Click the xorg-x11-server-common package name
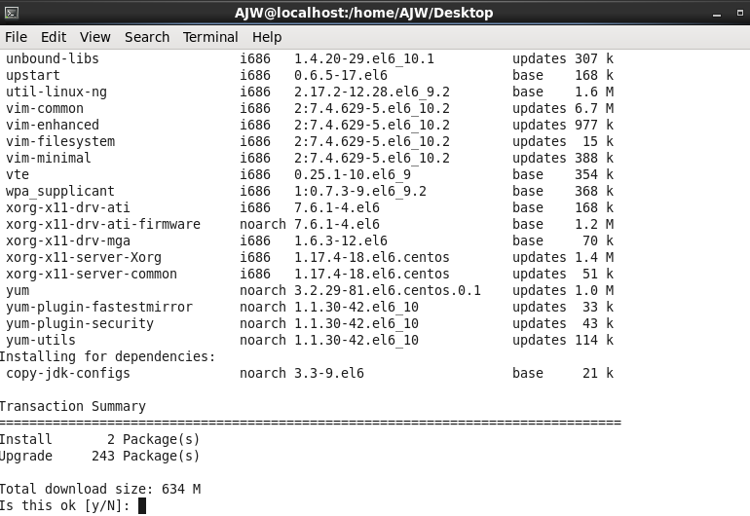The image size is (750, 516). tap(92, 274)
